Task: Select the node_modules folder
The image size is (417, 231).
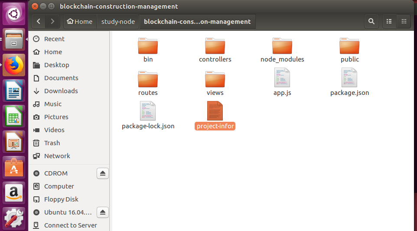Action: [x=282, y=50]
